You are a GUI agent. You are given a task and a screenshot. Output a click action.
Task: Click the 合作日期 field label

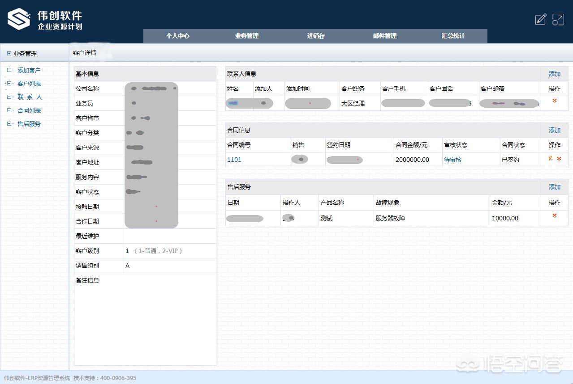pos(87,221)
